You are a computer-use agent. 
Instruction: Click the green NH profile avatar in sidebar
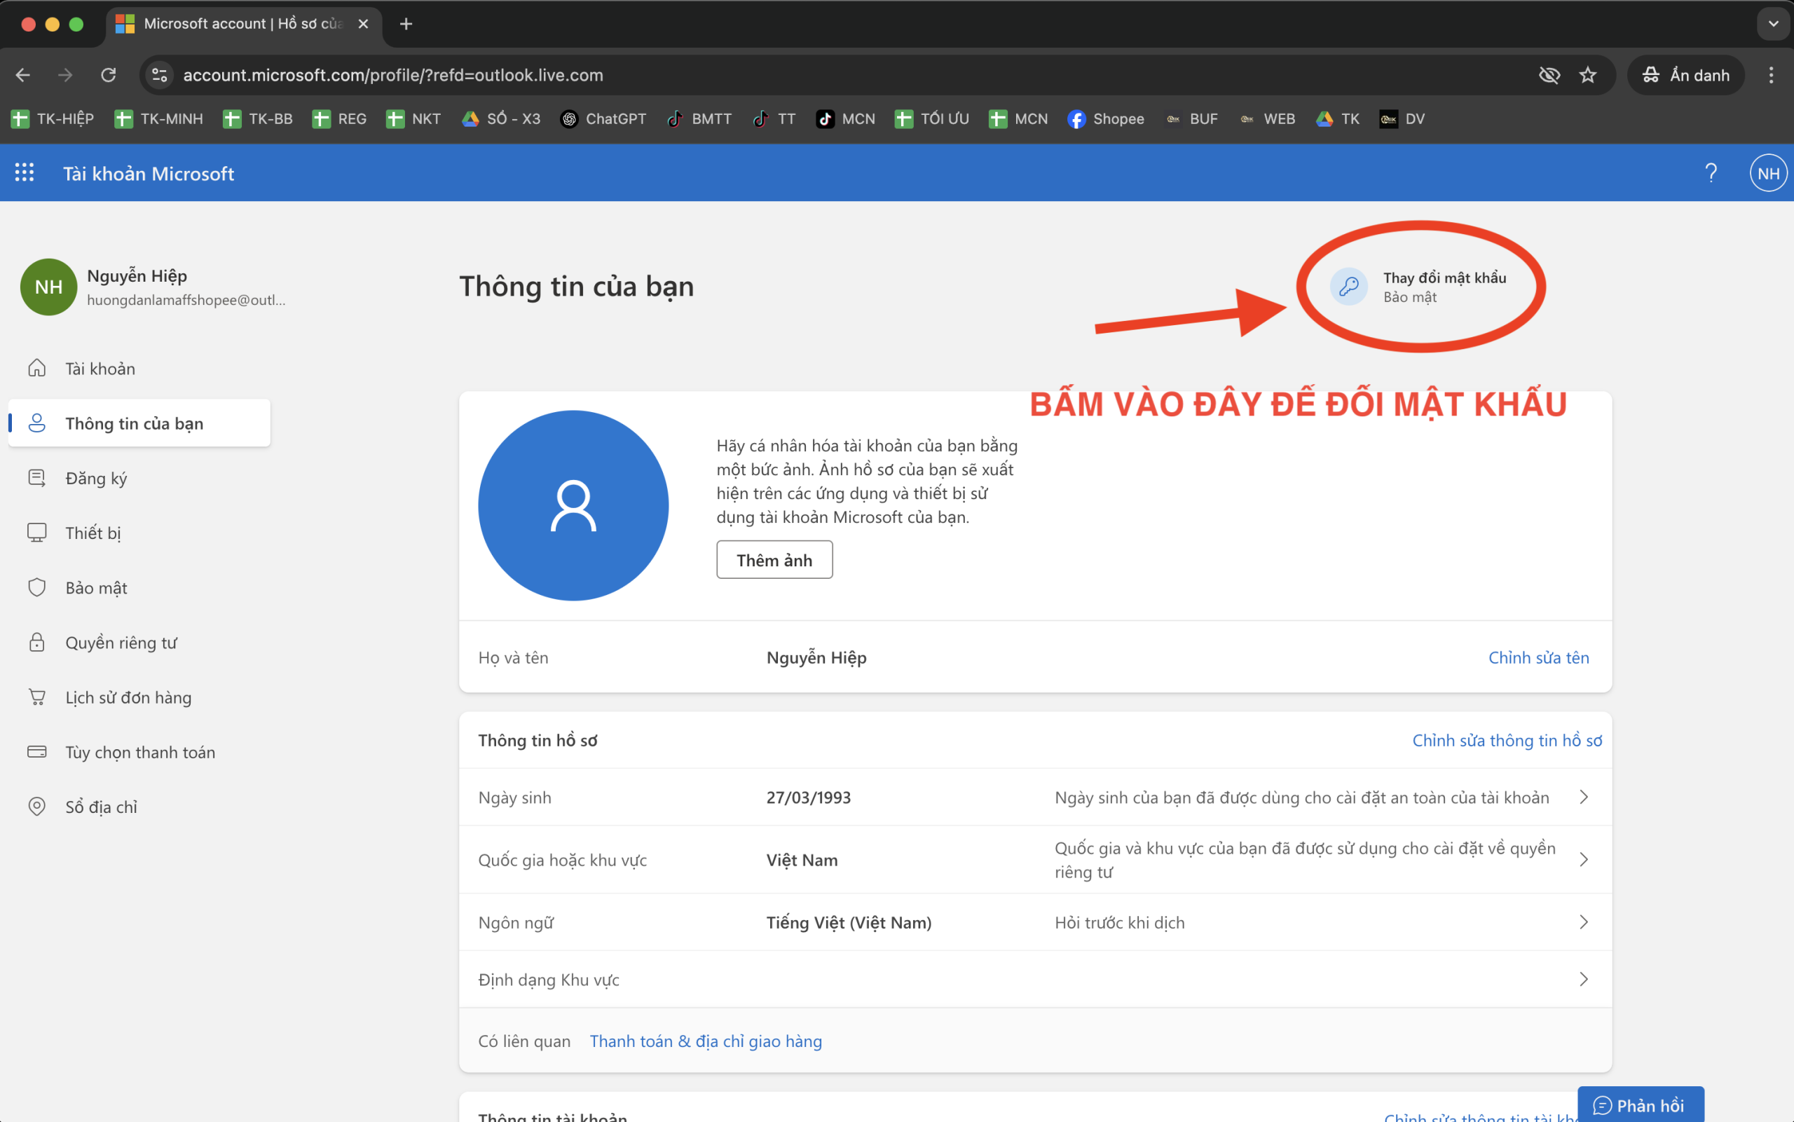(x=48, y=287)
